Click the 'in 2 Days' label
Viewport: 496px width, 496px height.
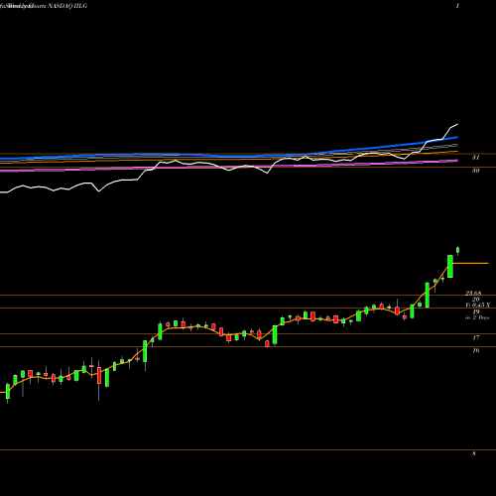477,317
